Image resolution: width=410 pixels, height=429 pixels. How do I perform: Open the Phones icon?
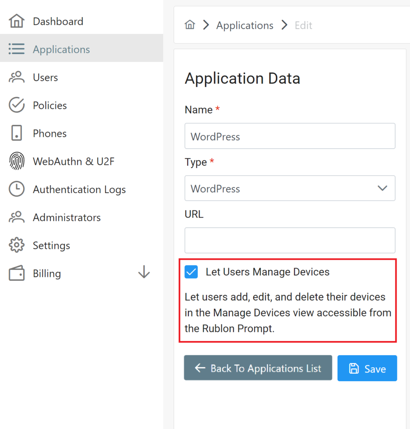(x=16, y=133)
